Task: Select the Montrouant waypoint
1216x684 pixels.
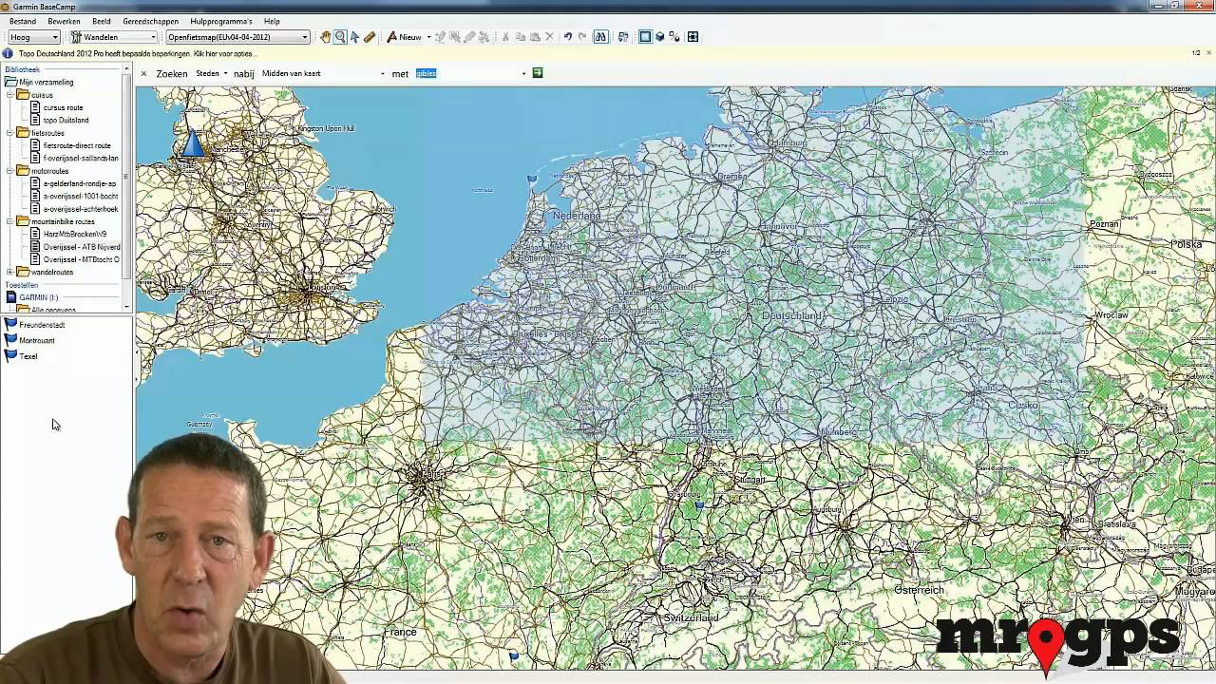Action: click(37, 340)
